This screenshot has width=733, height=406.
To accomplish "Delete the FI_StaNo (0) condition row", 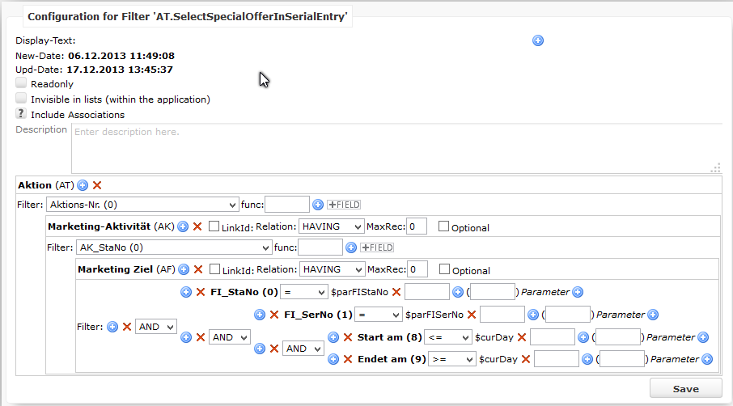I will (201, 292).
